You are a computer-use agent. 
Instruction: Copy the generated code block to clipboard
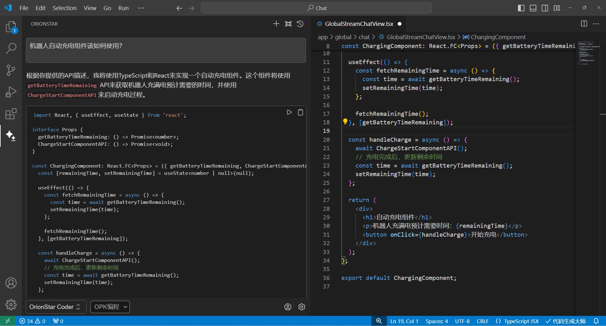tap(300, 112)
